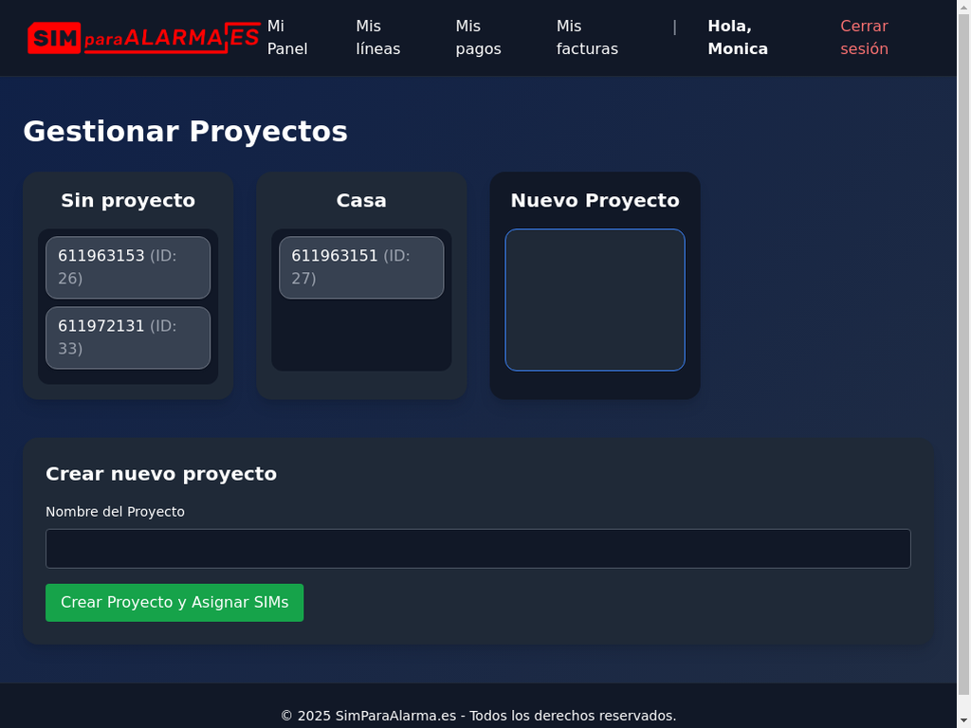Click the scrollbar down arrow
Viewport: 971px width, 728px height.
[x=963, y=721]
